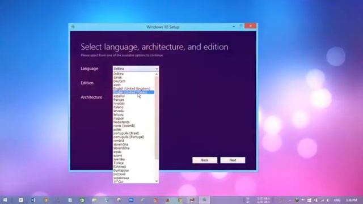The width and height of the screenshot is (363, 204).
Task: Close the Windows 10 Setup window
Action: (251, 26)
